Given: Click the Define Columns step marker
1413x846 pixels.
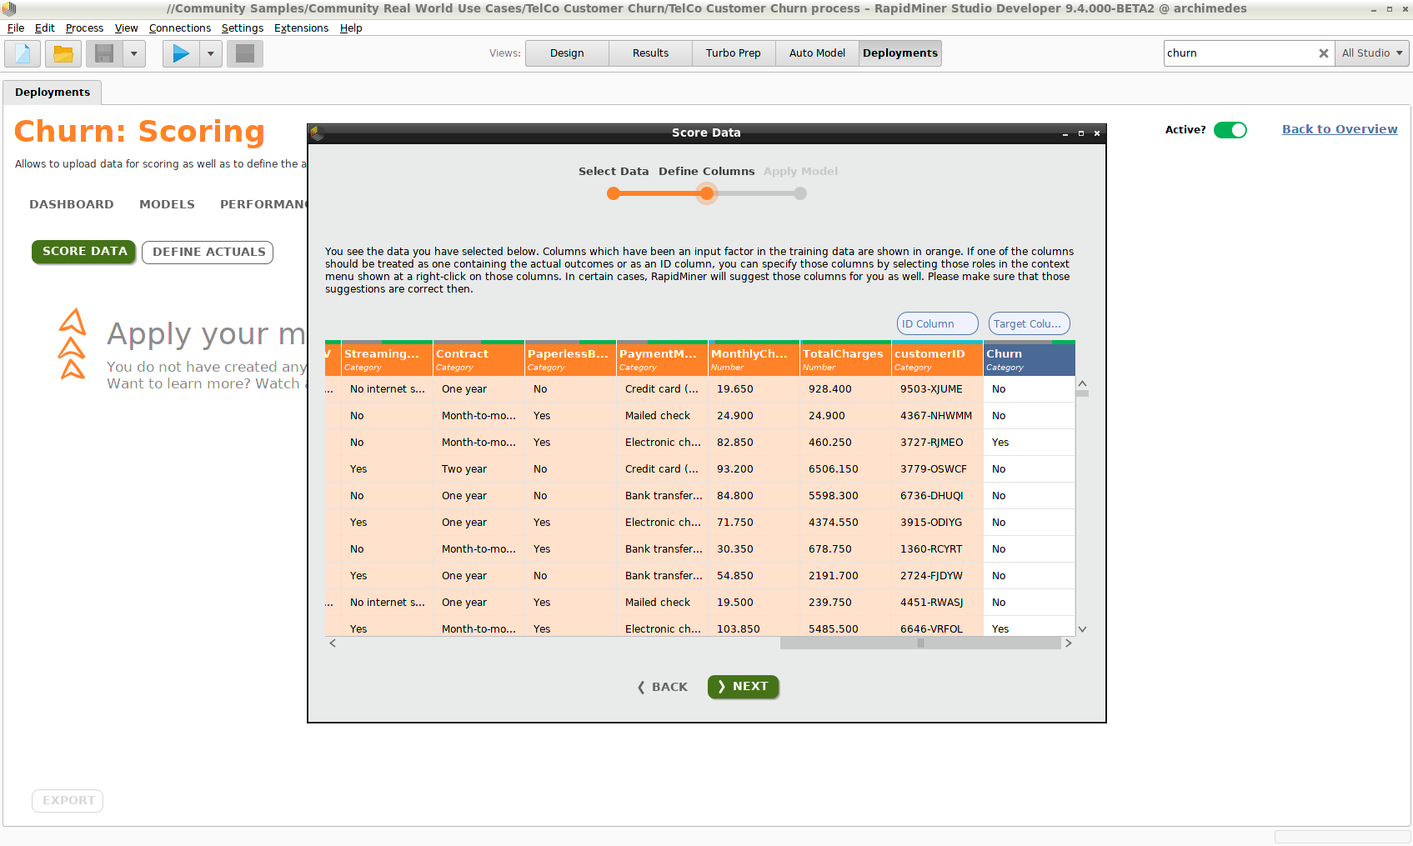Looking at the screenshot, I should [707, 193].
